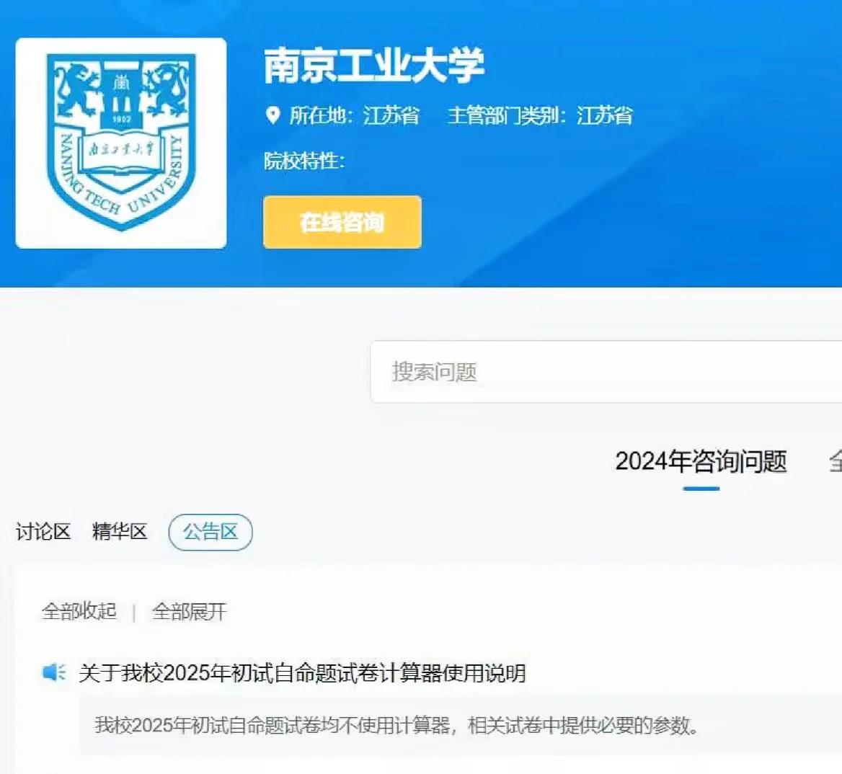Click the announcement speaker icon
842x774 pixels.
click(x=53, y=672)
